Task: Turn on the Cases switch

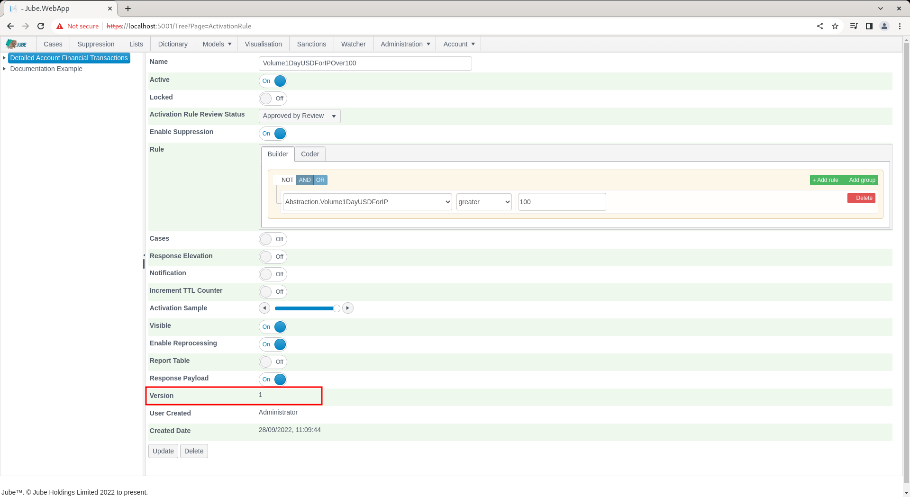Action: click(x=273, y=239)
